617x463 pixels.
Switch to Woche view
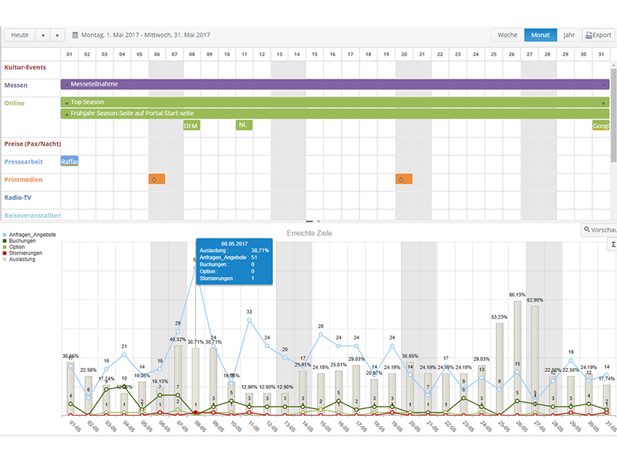tap(507, 35)
